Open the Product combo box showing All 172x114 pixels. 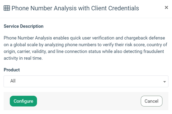(x=86, y=81)
